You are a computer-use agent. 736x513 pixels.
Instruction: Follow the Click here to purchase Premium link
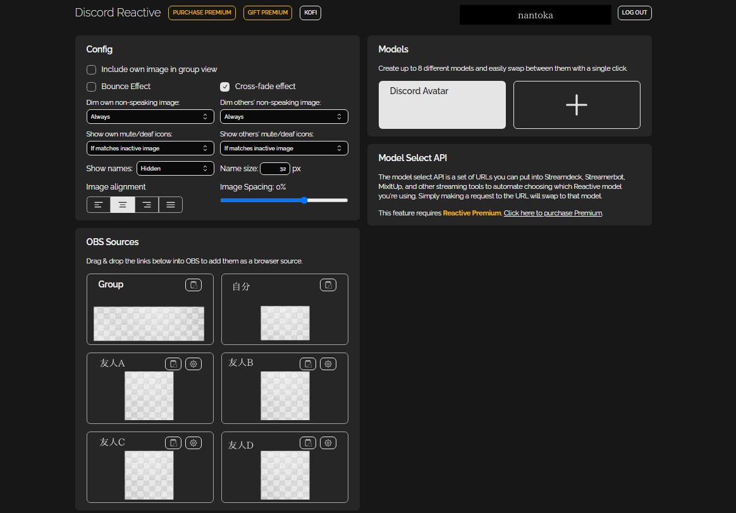click(x=553, y=213)
